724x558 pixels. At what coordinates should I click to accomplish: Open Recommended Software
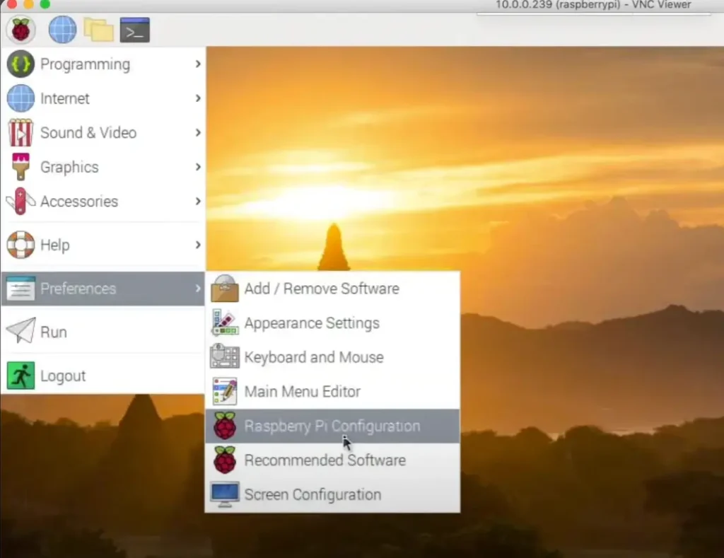(332, 460)
